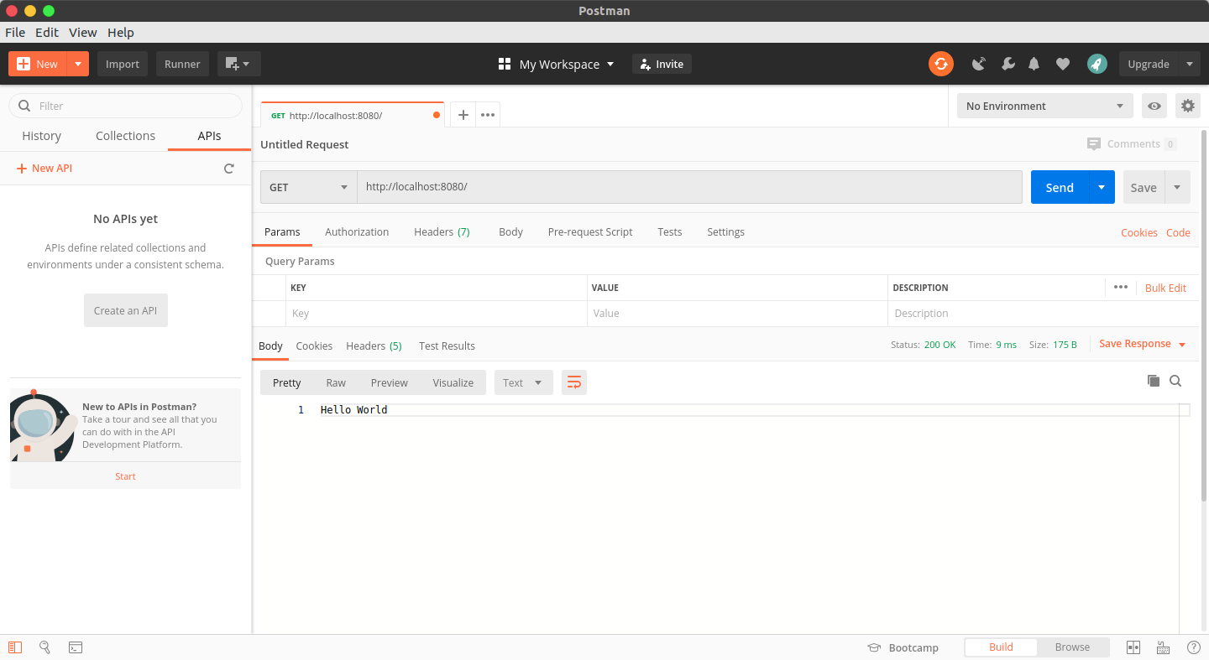Expand Save Response dropdown
The width and height of the screenshot is (1209, 660).
pyautogui.click(x=1183, y=345)
